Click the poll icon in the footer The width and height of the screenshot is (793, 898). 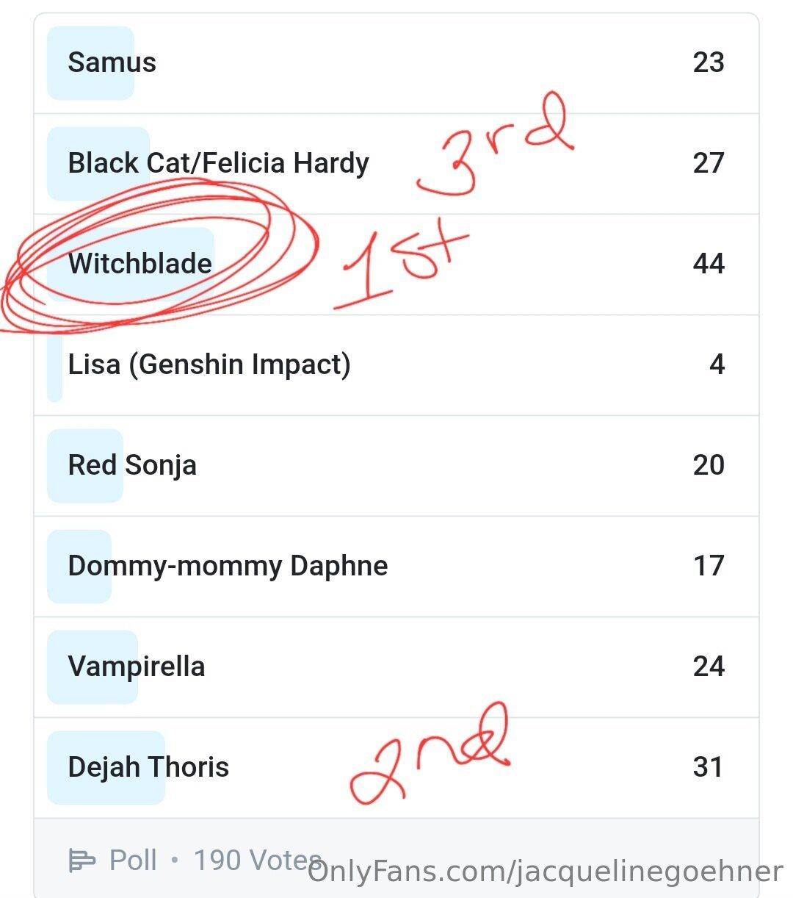pyautogui.click(x=82, y=860)
